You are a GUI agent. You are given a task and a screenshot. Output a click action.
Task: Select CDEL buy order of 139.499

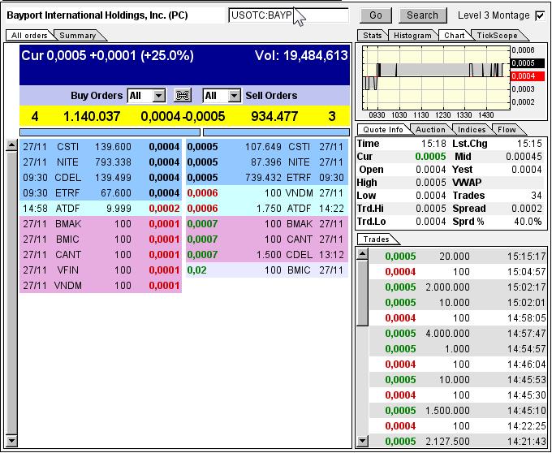point(101,178)
